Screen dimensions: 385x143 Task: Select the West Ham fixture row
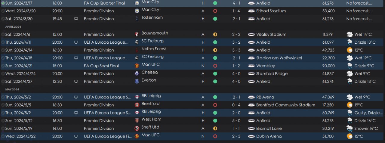pyautogui.click(x=192, y=120)
